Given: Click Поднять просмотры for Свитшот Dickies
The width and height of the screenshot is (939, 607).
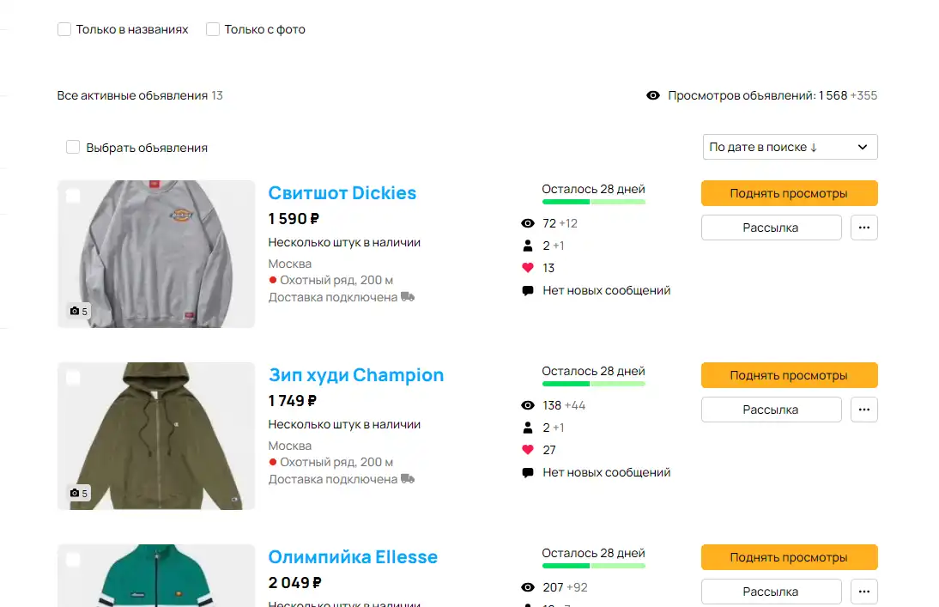Looking at the screenshot, I should tap(790, 193).
